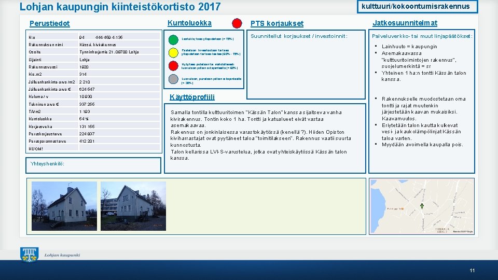Click the large red status circle beside Kuntoluokka
498x280 pixels.
click(237, 23)
